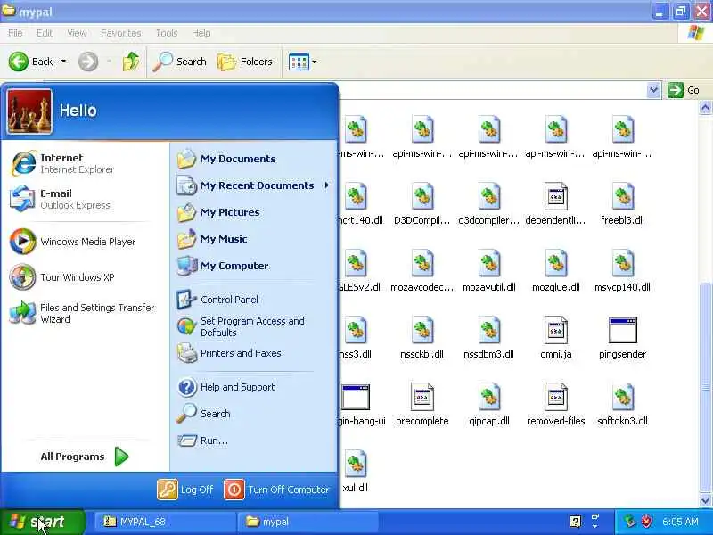Click the Log Off button
Screen dimensions: 713x535
[185, 490]
